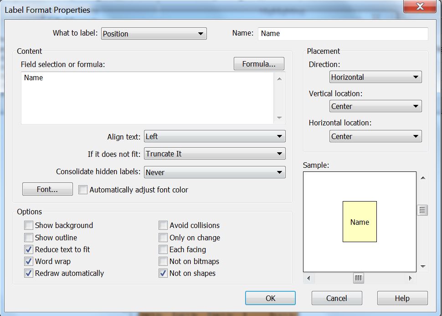Enable the "Only on change" option
This screenshot has width=442, height=316.
[x=163, y=237]
